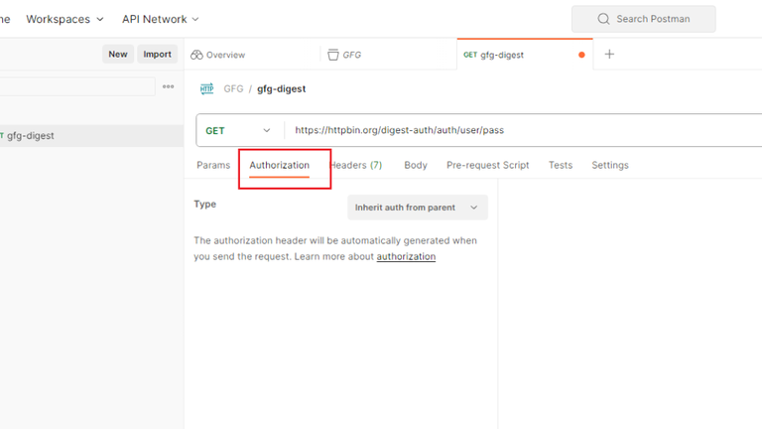Screen dimensions: 762x429
Task: Click the sidebar filter input field
Action: tap(76, 86)
